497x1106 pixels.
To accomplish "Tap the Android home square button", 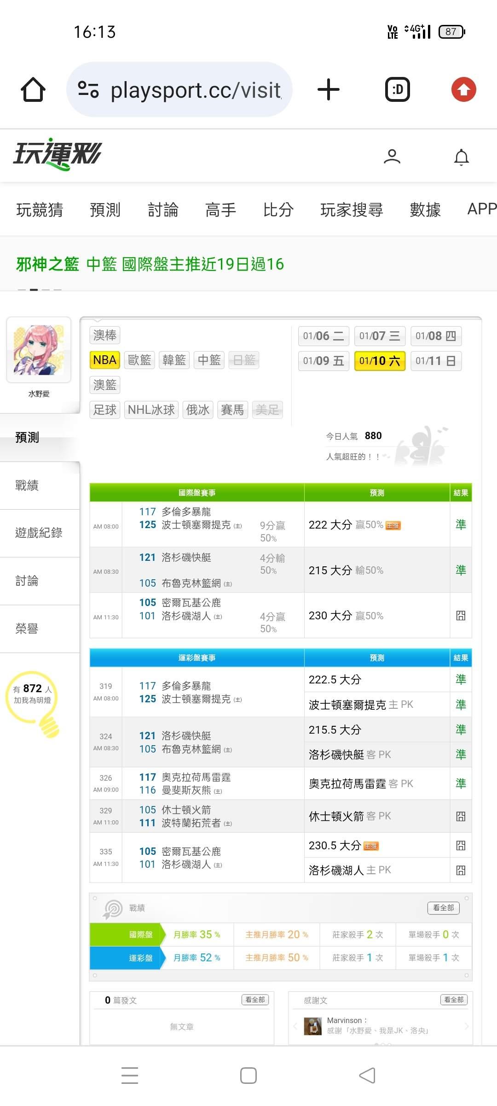I will point(248,1076).
